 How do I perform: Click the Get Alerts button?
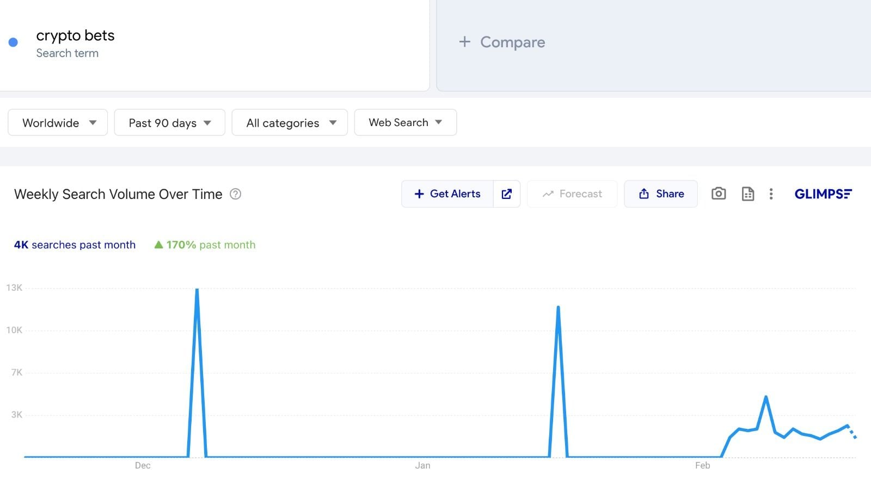point(447,194)
